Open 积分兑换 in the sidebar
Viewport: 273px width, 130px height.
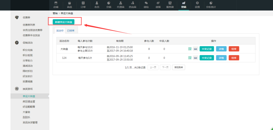(28, 50)
